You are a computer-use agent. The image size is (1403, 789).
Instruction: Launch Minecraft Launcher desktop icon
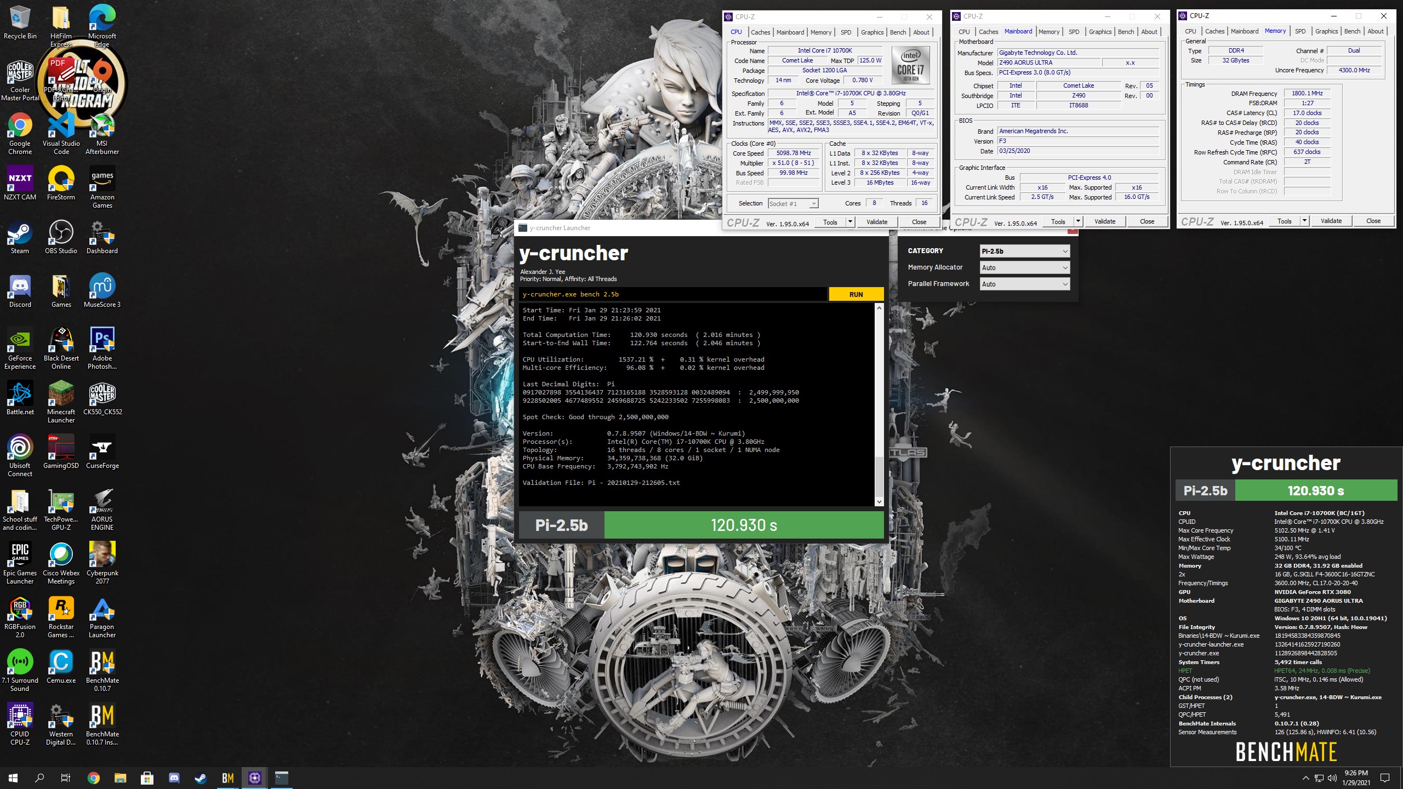click(x=61, y=402)
